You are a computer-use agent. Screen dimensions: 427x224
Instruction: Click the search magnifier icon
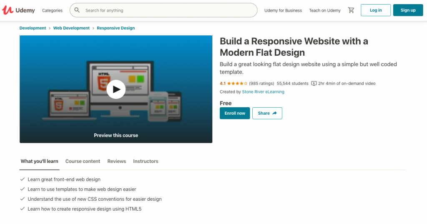pyautogui.click(x=77, y=10)
